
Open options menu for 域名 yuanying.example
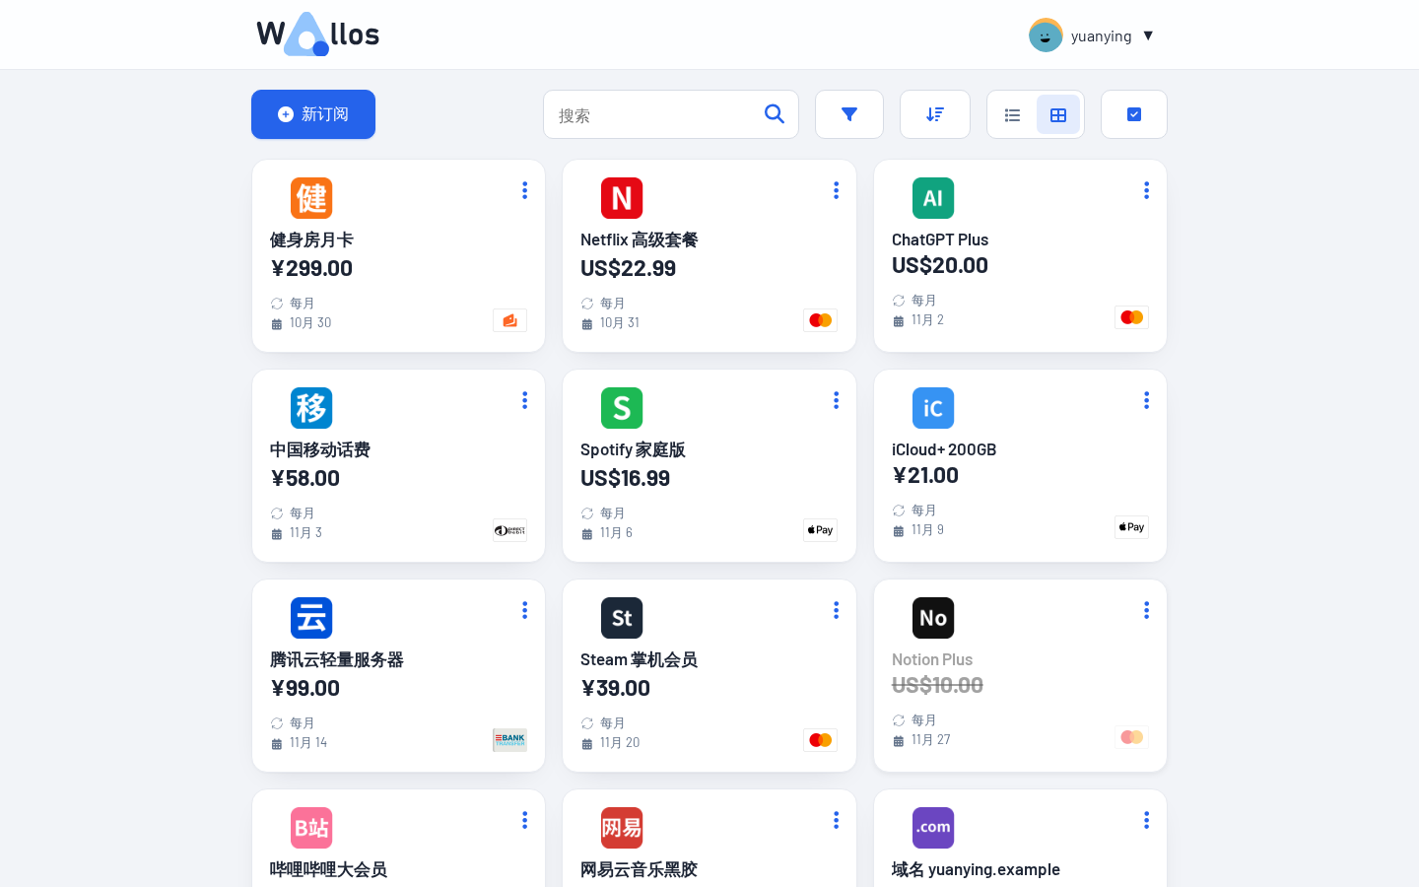pos(1147,820)
